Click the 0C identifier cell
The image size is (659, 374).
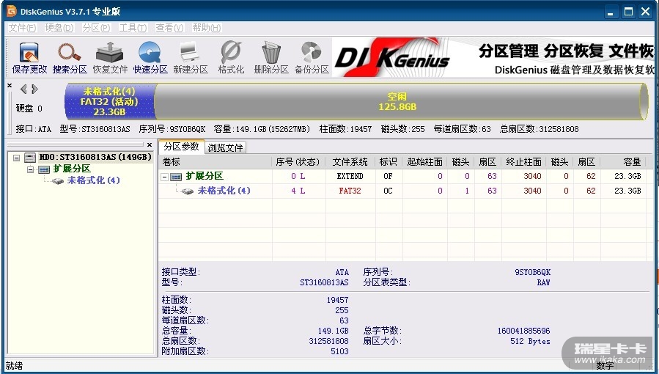[388, 191]
